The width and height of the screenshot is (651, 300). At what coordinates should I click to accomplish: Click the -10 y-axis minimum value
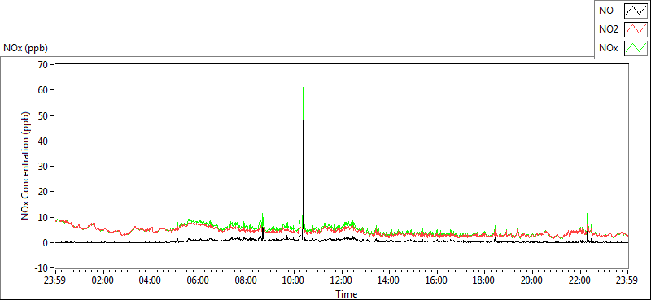pos(42,267)
